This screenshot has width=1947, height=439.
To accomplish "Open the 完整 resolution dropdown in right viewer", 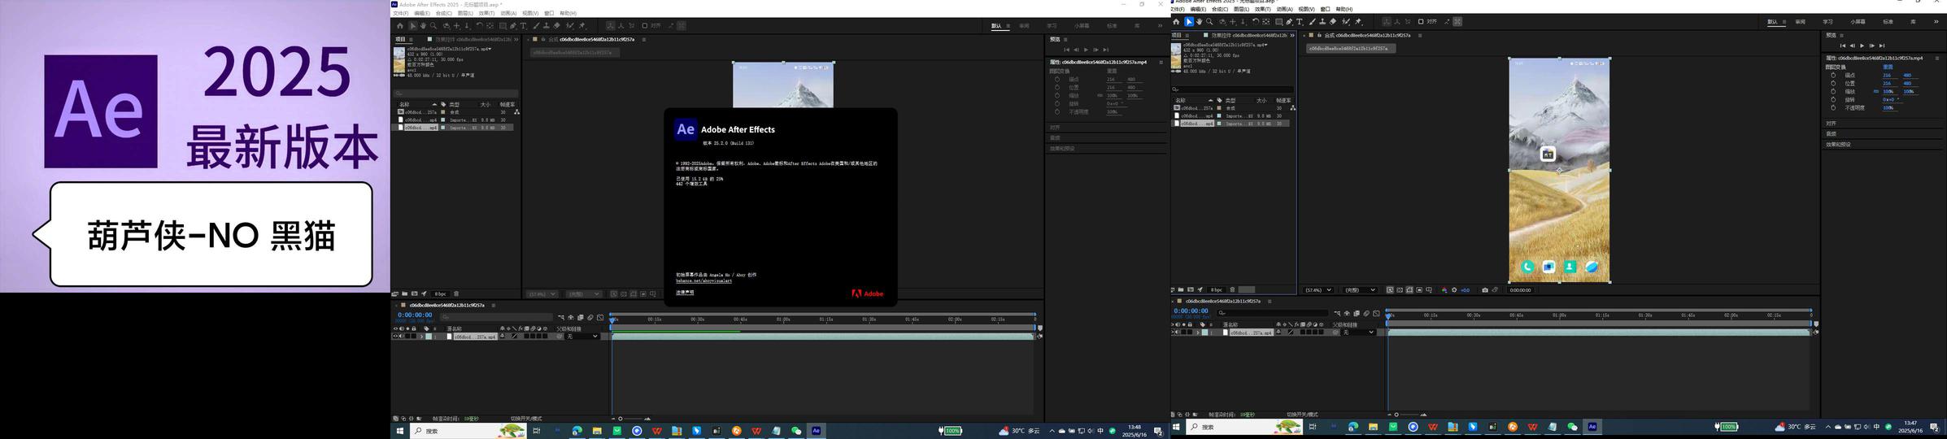I will pyautogui.click(x=1360, y=289).
